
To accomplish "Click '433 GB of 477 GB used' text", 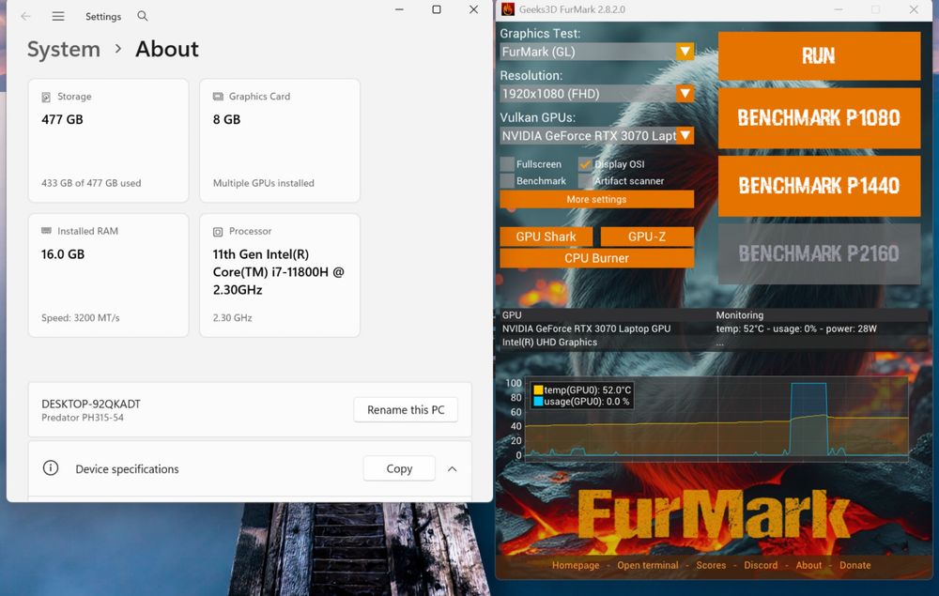I will pyautogui.click(x=91, y=183).
